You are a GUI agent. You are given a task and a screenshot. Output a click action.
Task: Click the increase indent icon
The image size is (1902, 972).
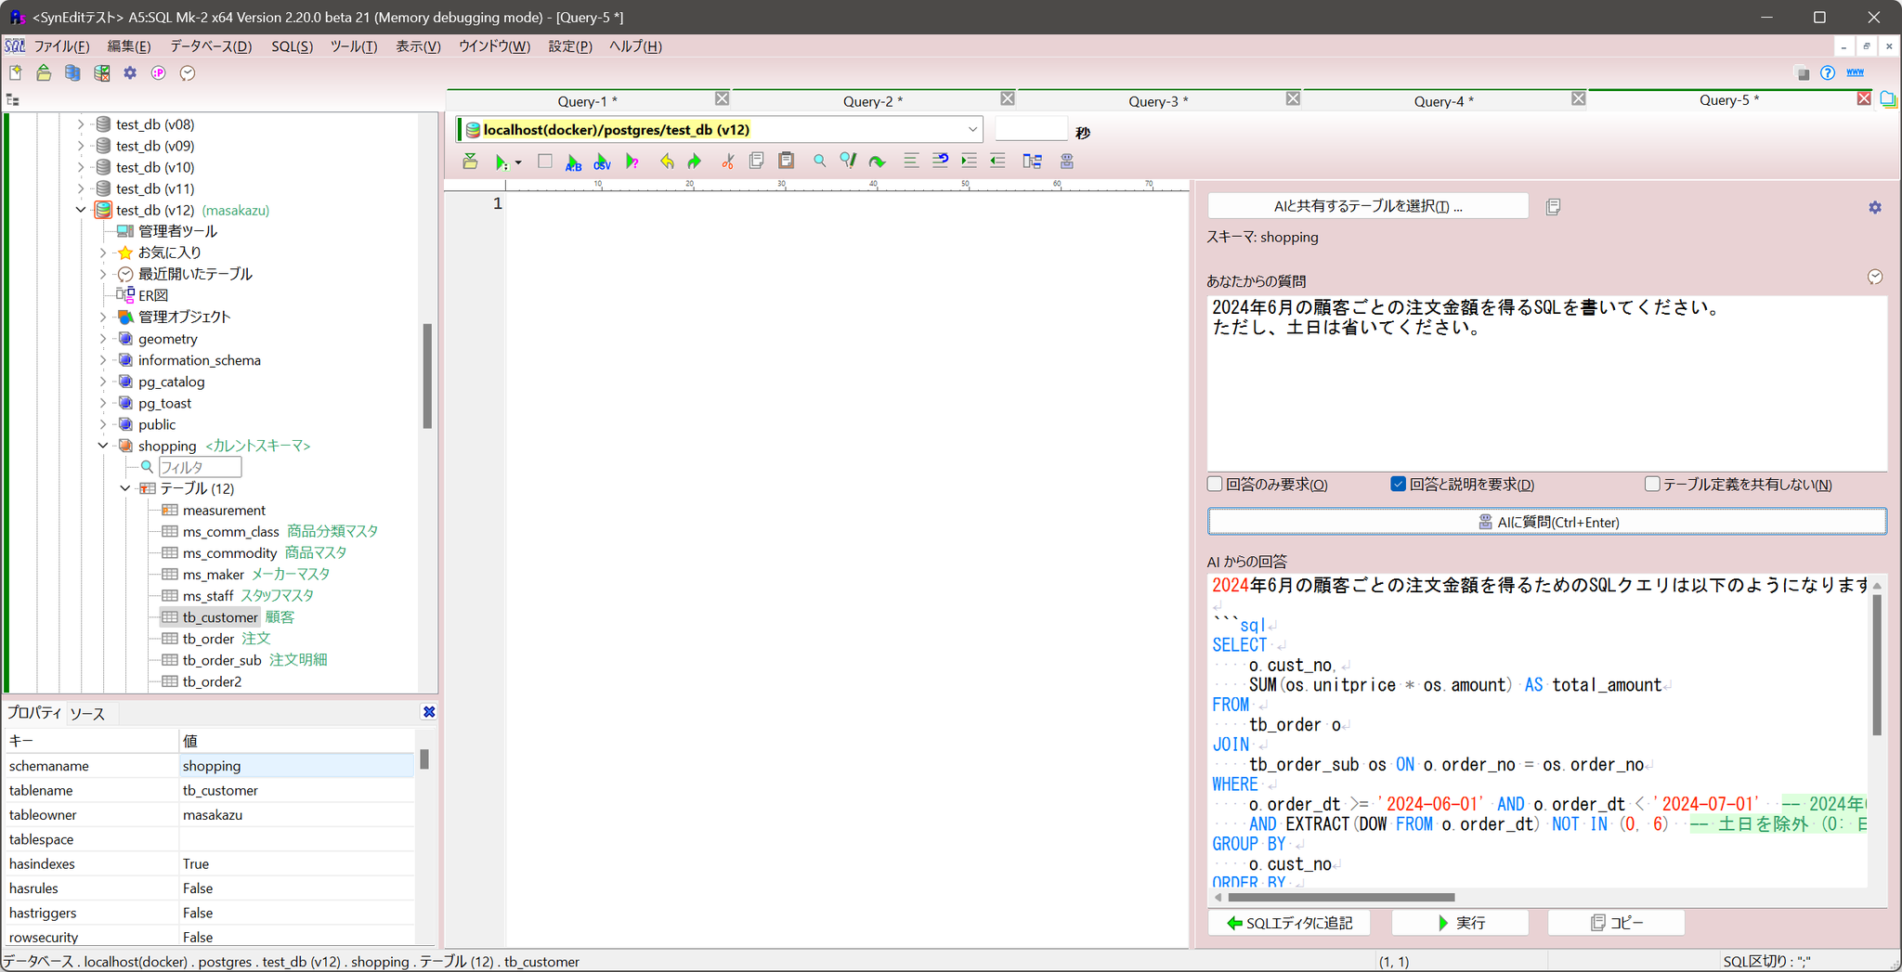(969, 161)
